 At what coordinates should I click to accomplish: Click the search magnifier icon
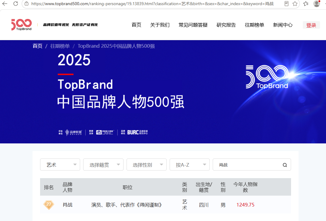tap(285, 165)
